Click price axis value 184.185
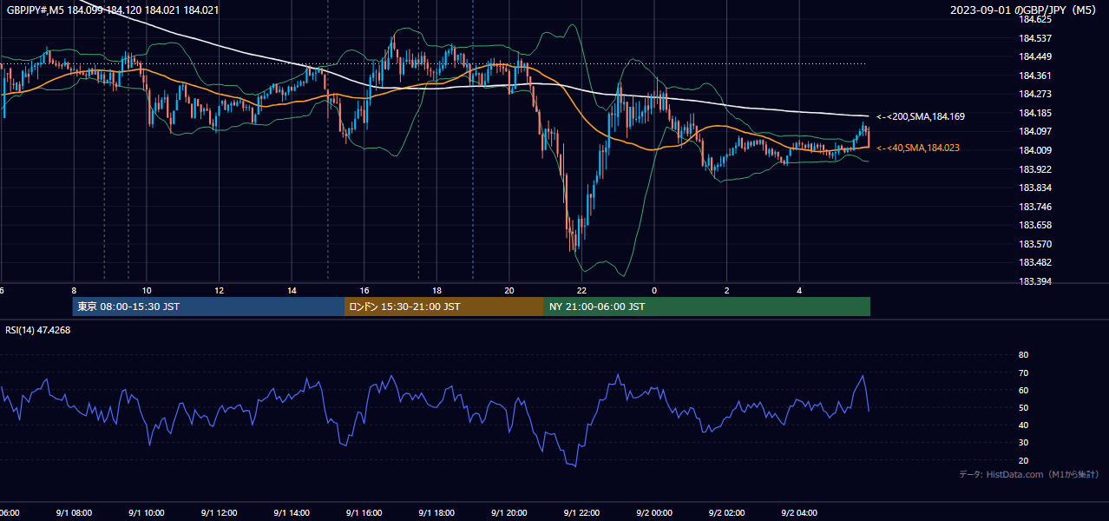1109x521 pixels. [1034, 113]
